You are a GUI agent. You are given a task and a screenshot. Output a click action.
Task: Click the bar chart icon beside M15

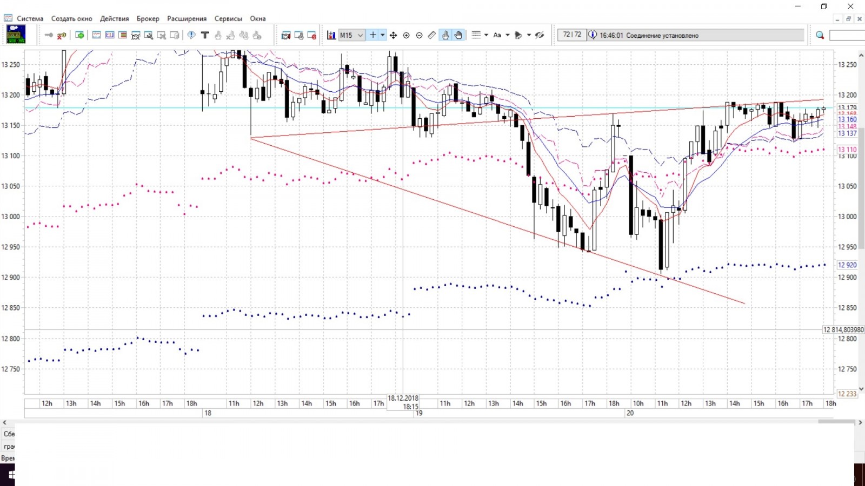point(331,35)
